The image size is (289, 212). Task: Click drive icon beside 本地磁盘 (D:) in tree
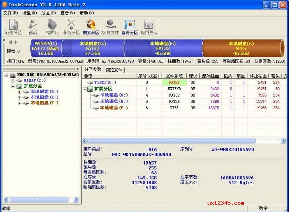(x=26, y=92)
